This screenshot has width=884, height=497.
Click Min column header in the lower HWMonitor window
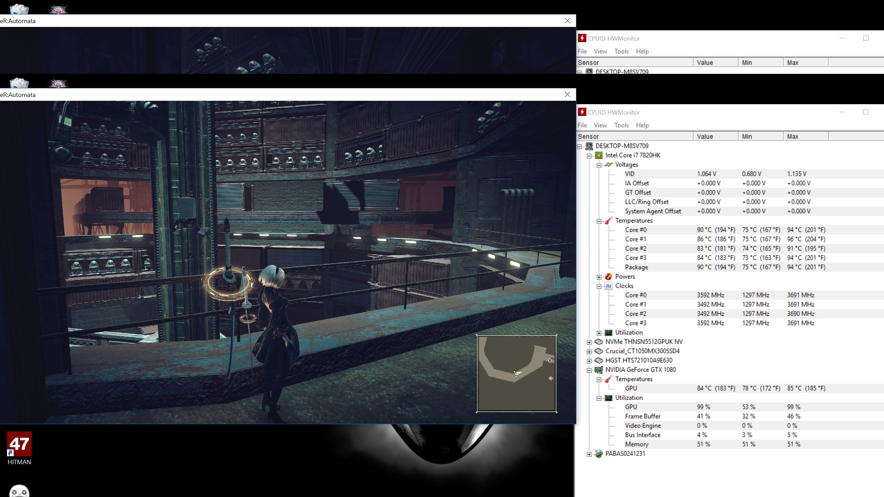click(x=761, y=136)
